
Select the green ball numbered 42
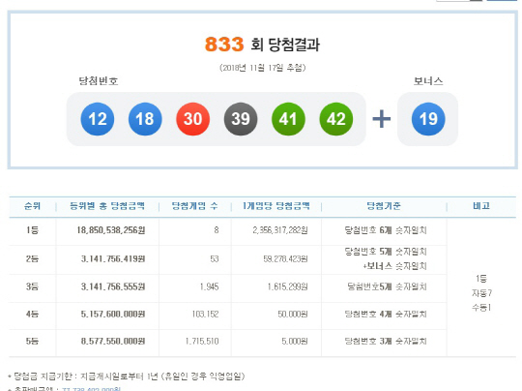coord(335,119)
